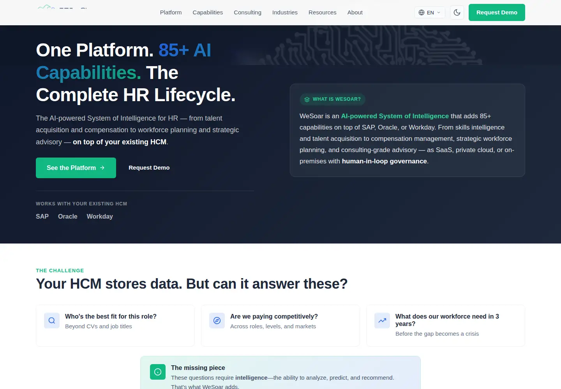This screenshot has width=561, height=389.
Task: Open the Platform menu
Action: click(171, 12)
